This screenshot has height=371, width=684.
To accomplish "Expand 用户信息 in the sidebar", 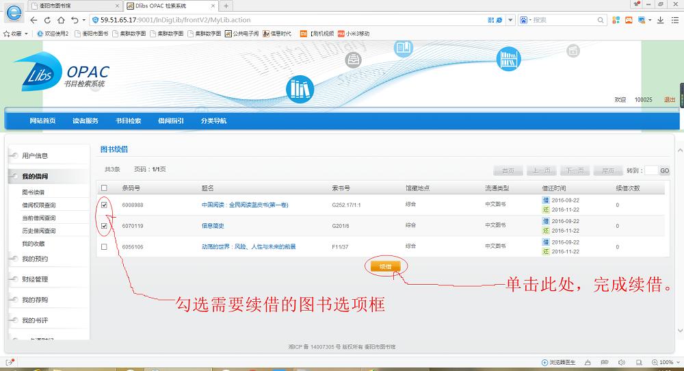I will pyautogui.click(x=35, y=156).
